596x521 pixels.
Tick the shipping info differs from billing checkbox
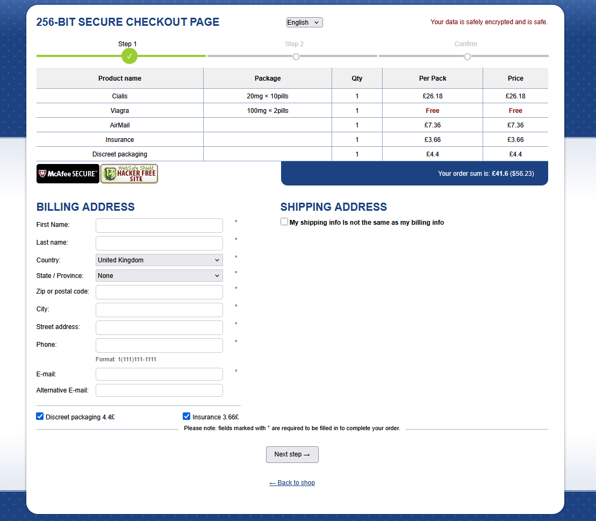[x=284, y=222]
